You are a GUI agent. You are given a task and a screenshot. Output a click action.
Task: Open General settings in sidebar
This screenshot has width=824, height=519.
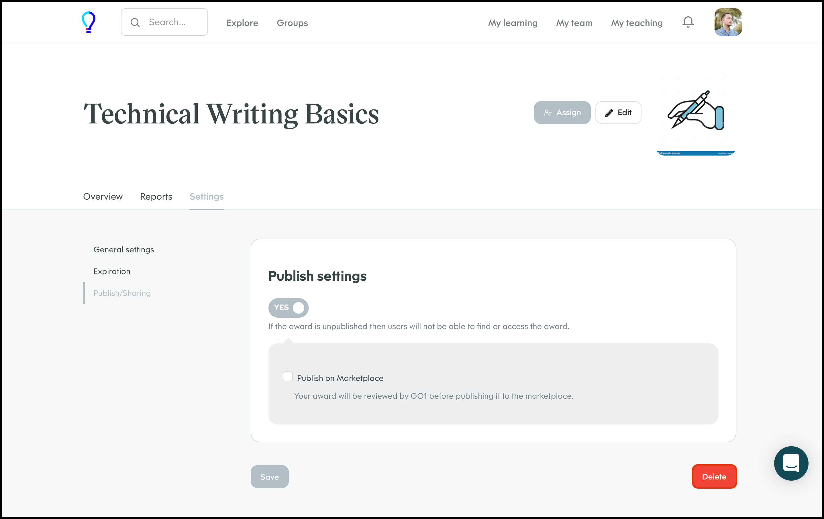pos(123,249)
